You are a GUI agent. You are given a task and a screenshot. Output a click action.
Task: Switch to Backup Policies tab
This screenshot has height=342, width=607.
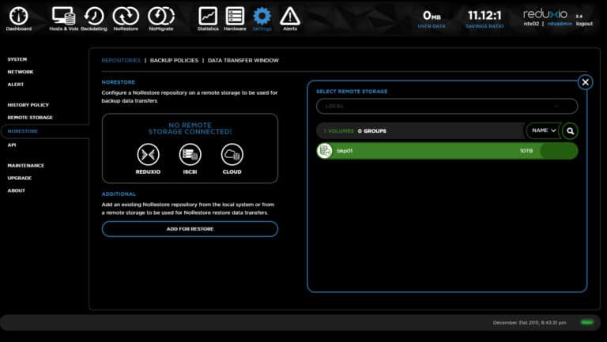(174, 60)
